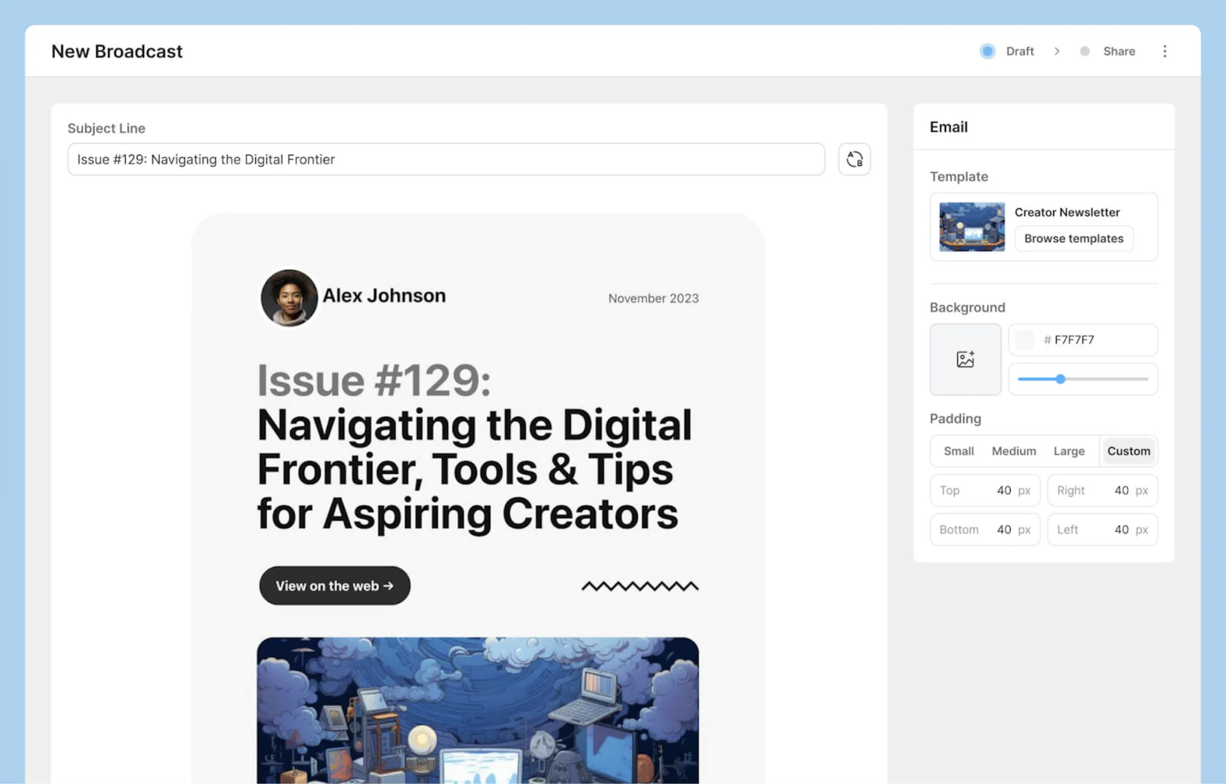Click the chevron between Draft and Share
The image size is (1226, 784).
(1057, 51)
